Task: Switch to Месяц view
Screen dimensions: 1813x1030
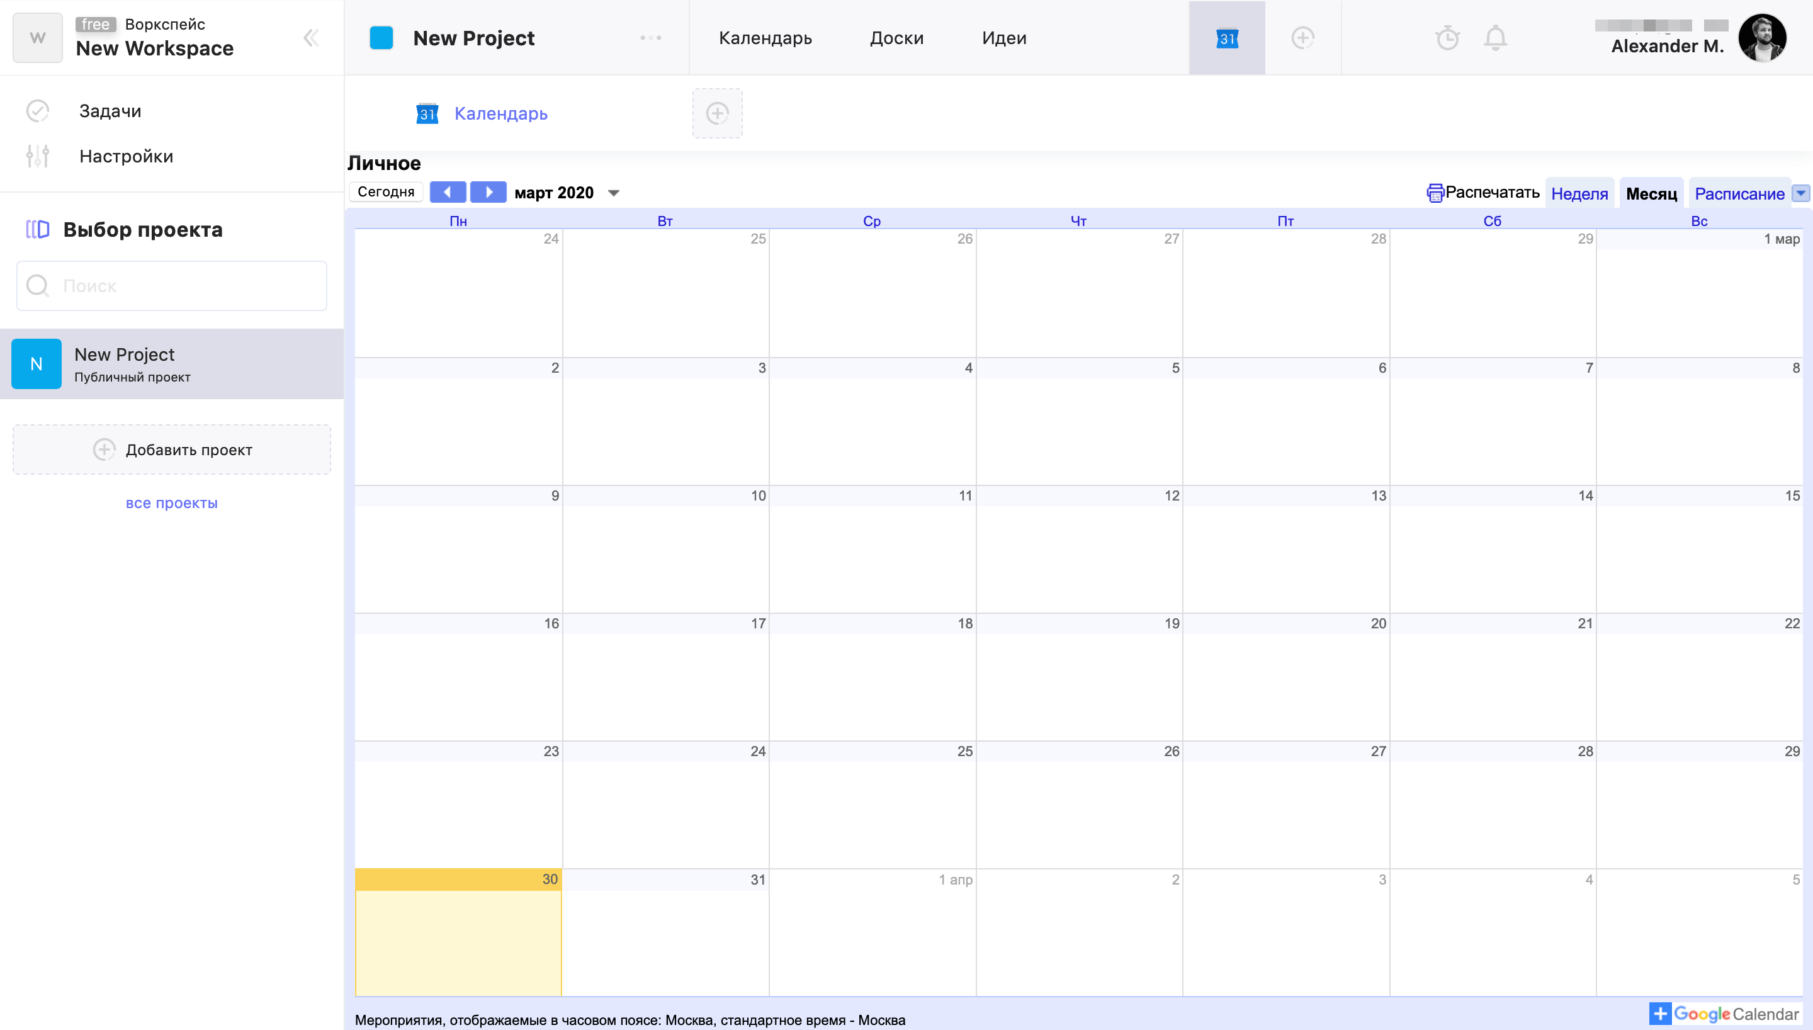Action: coord(1651,193)
